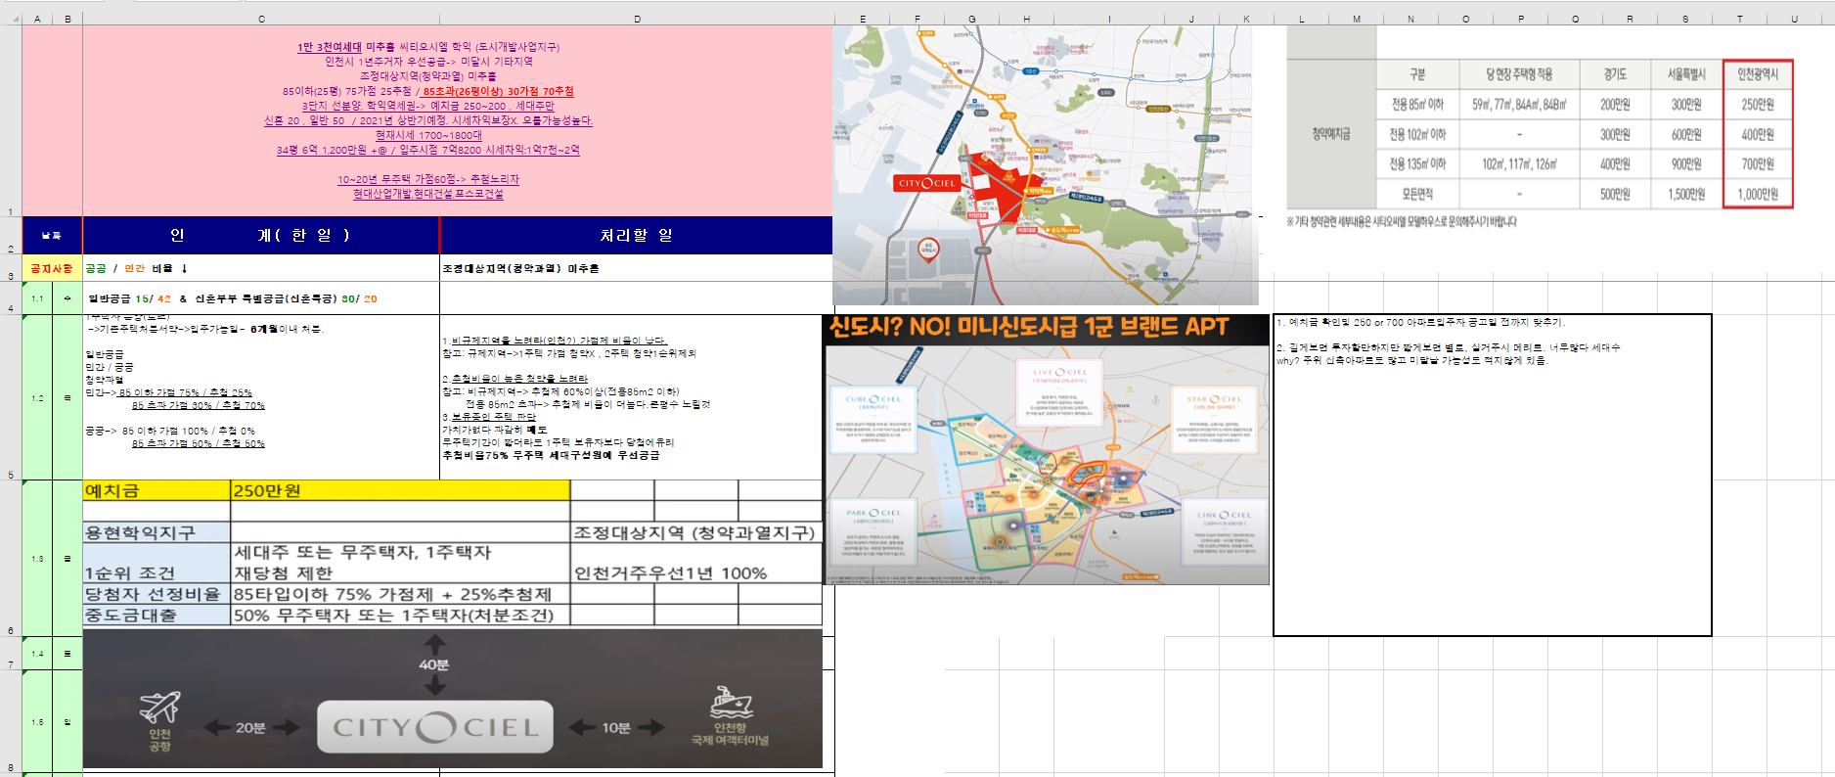
Task: Select the '조정대상지역 (청약과열지구)' cell
Action: [696, 532]
